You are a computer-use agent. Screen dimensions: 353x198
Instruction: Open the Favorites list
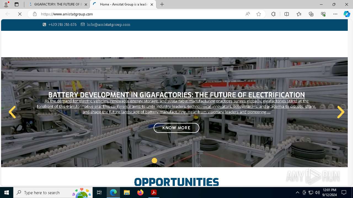click(x=299, y=14)
